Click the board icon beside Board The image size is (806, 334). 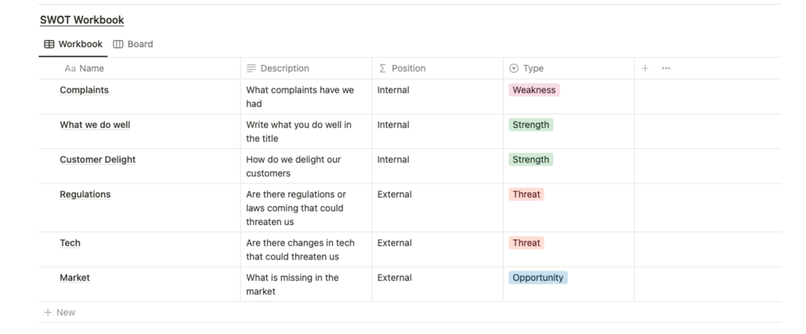(118, 44)
